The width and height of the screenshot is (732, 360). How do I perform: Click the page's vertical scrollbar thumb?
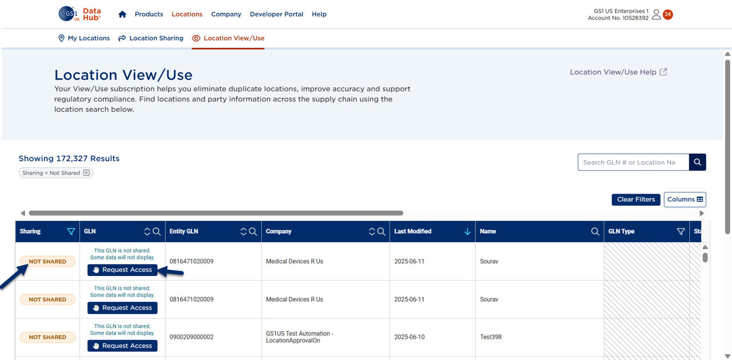pyautogui.click(x=727, y=147)
